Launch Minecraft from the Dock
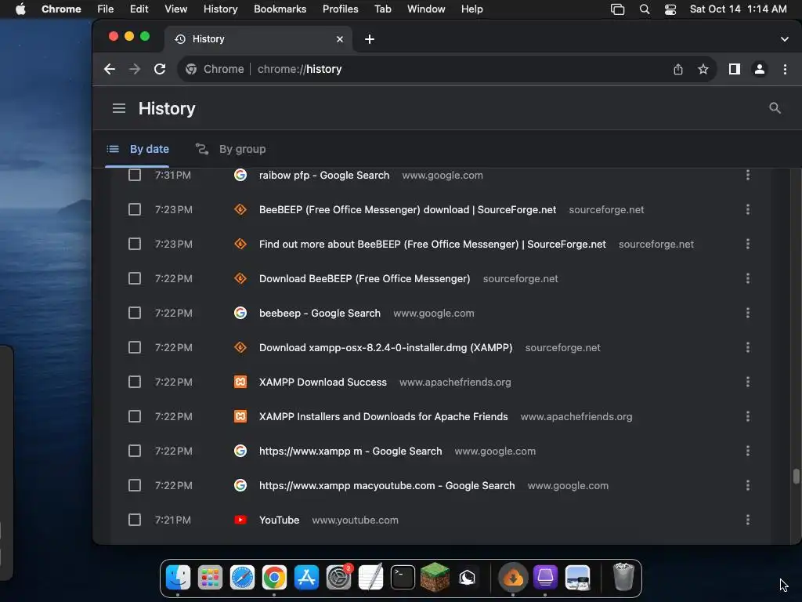The width and height of the screenshot is (802, 602). [435, 578]
